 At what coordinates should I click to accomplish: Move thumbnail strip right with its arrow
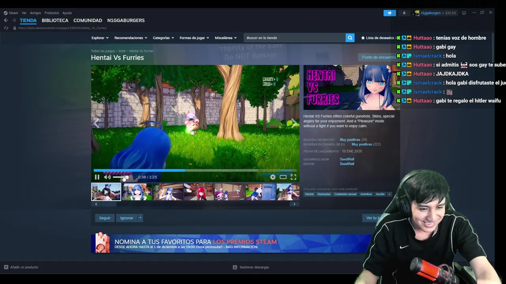(294, 204)
